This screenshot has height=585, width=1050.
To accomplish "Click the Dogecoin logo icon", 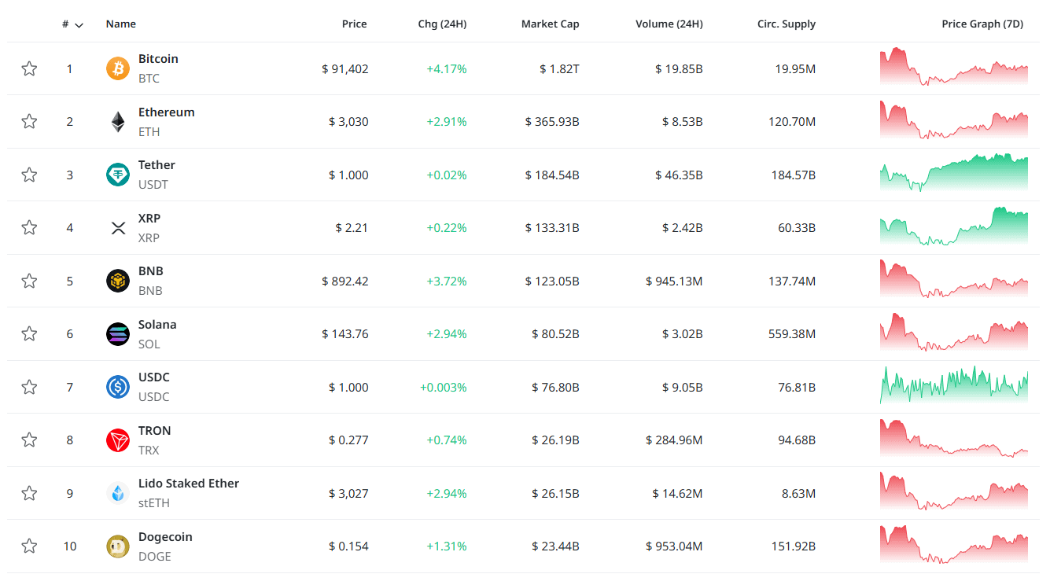I will [117, 546].
